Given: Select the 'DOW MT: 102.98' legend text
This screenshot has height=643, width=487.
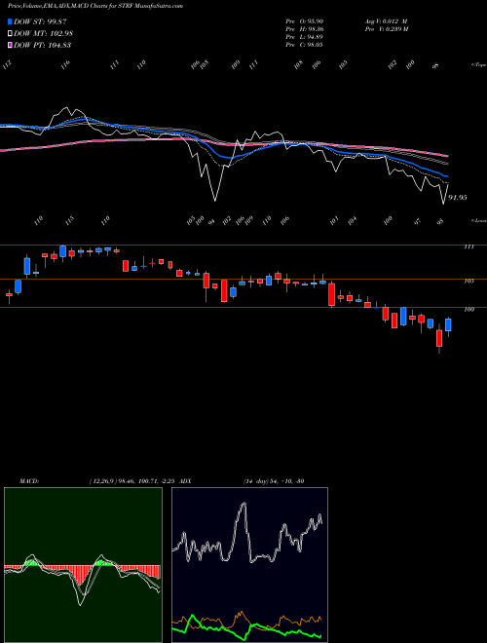Looking at the screenshot, I should (x=44, y=34).
